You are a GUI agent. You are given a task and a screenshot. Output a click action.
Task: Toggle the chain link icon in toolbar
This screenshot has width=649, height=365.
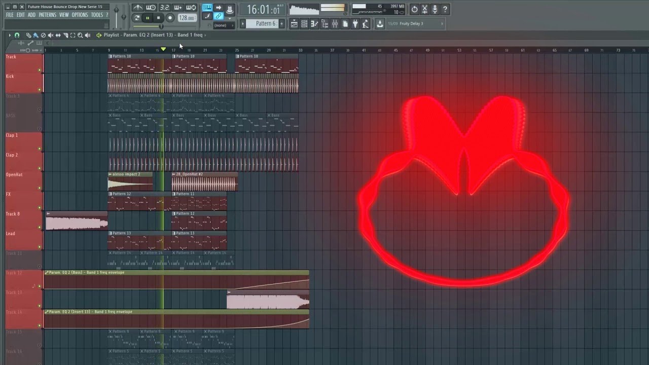218,16
